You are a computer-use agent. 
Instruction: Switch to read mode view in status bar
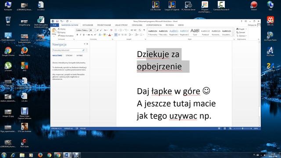click(219, 129)
